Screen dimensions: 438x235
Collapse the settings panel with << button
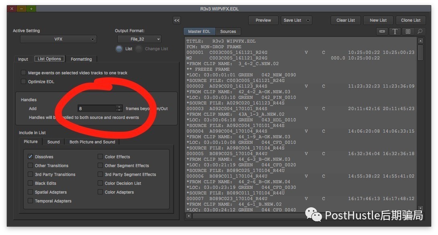tap(177, 20)
